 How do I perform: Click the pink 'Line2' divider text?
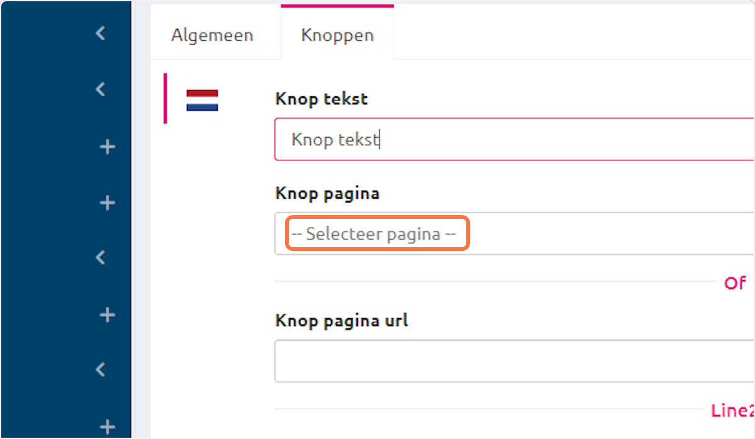(733, 410)
